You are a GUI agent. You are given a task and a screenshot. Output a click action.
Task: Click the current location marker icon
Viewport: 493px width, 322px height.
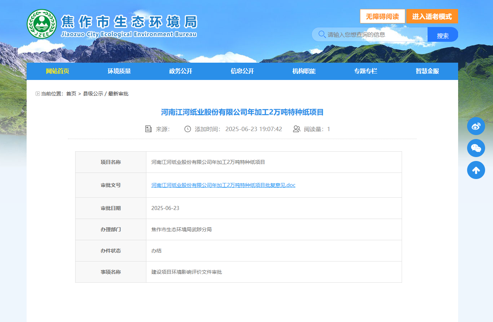pos(38,94)
